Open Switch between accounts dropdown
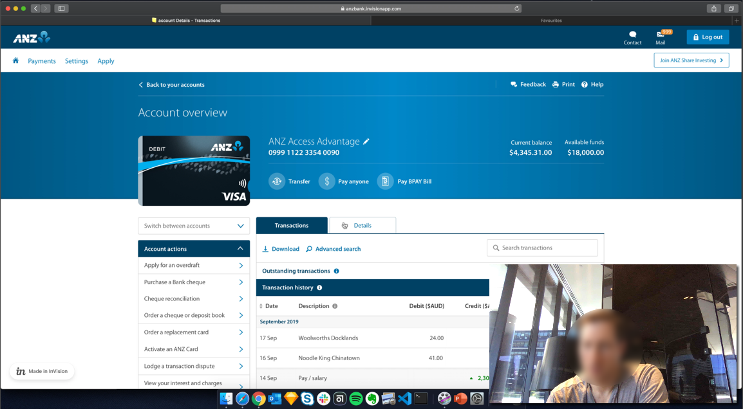The height and width of the screenshot is (409, 743). [194, 226]
